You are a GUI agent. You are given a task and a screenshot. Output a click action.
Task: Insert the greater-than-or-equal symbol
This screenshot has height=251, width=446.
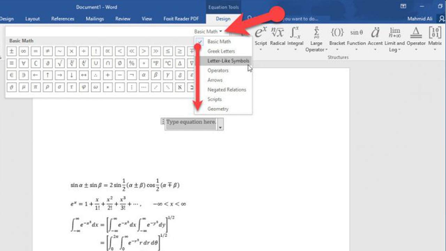point(179,51)
